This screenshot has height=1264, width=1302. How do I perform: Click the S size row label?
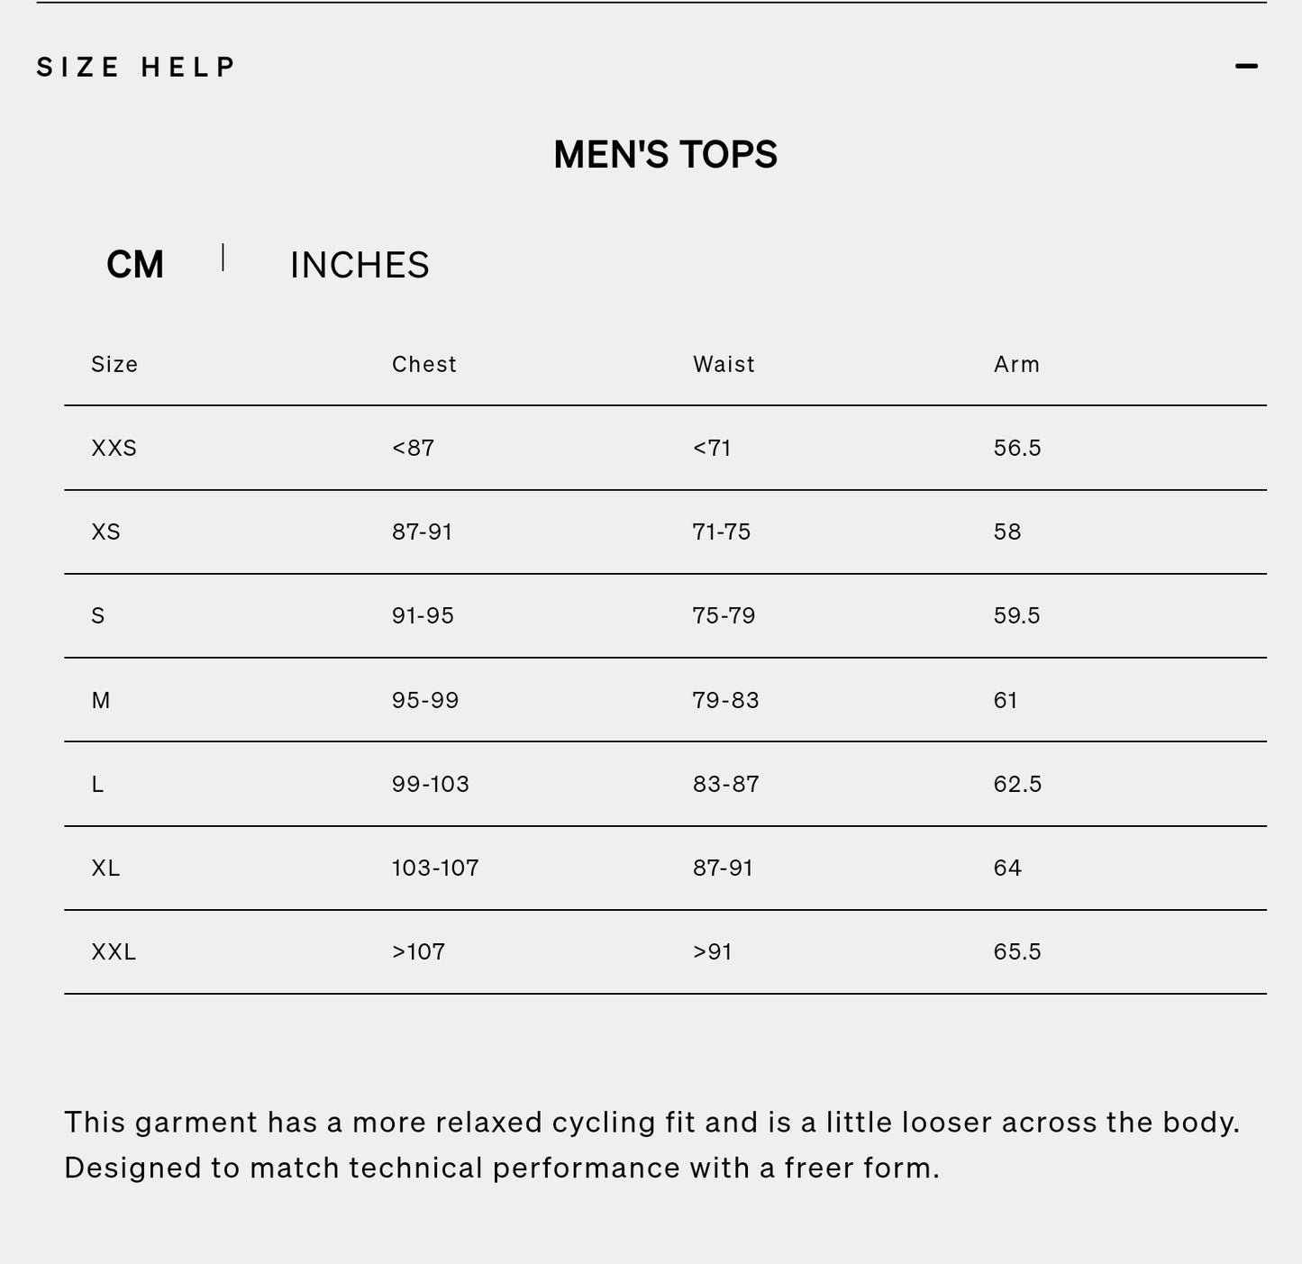pyautogui.click(x=98, y=616)
